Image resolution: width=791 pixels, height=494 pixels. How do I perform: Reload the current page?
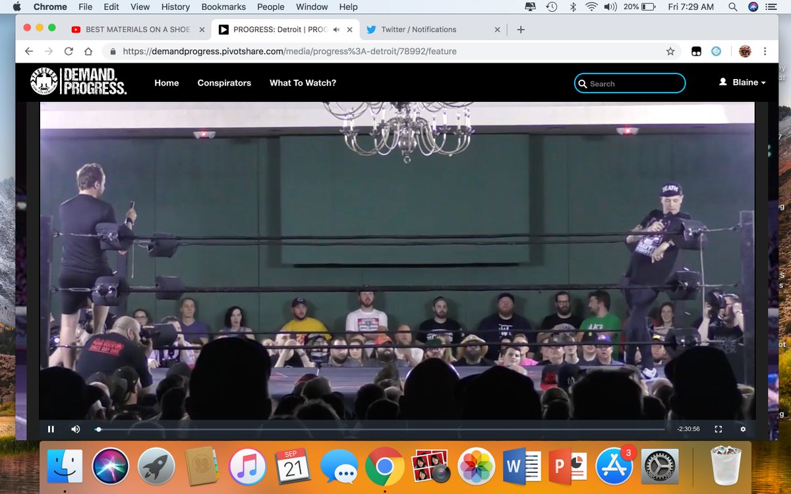[x=69, y=51]
